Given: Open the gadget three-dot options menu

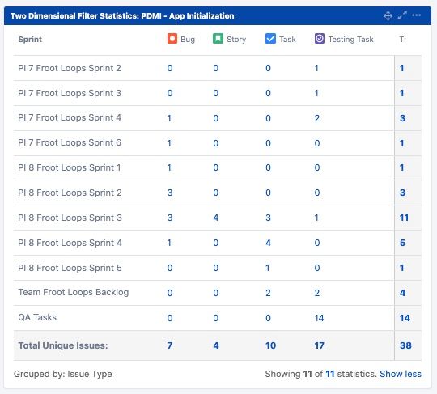Looking at the screenshot, I should tap(417, 15).
